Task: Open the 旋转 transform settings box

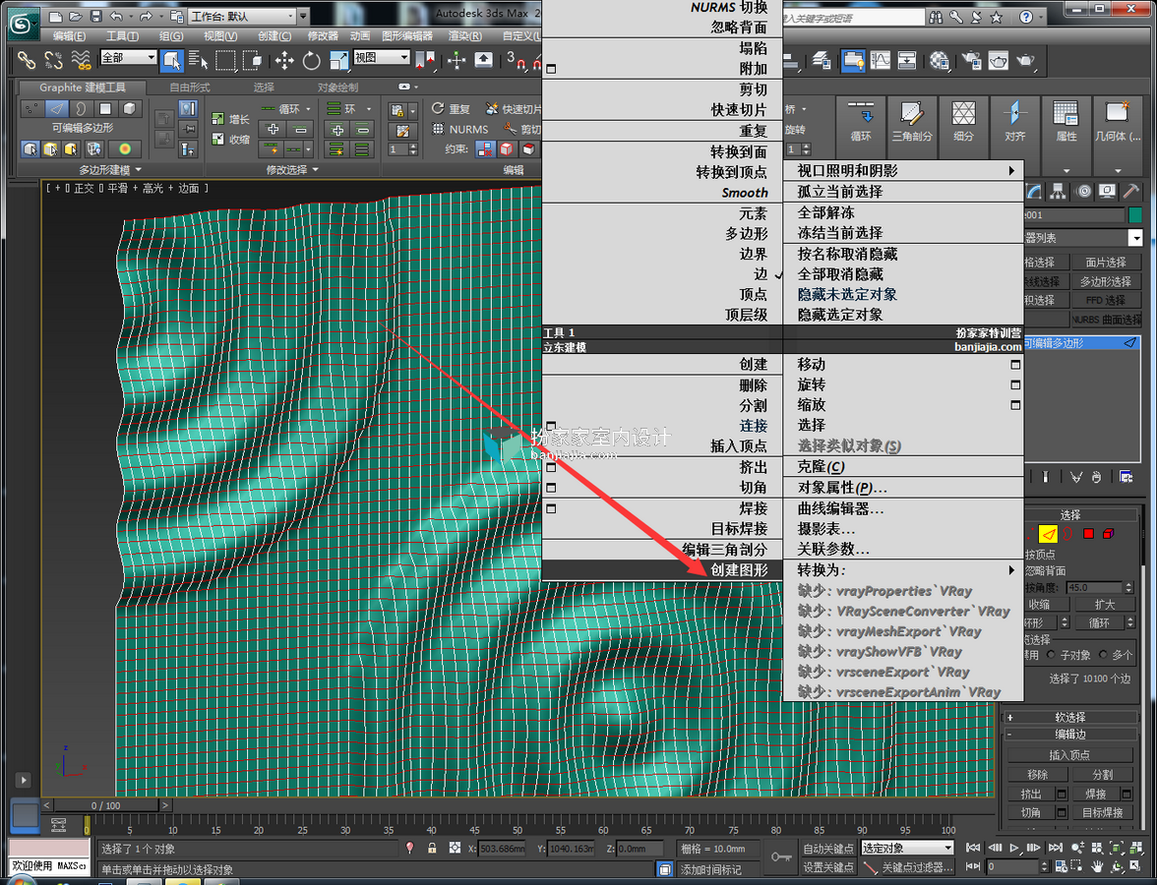Action: (1015, 384)
